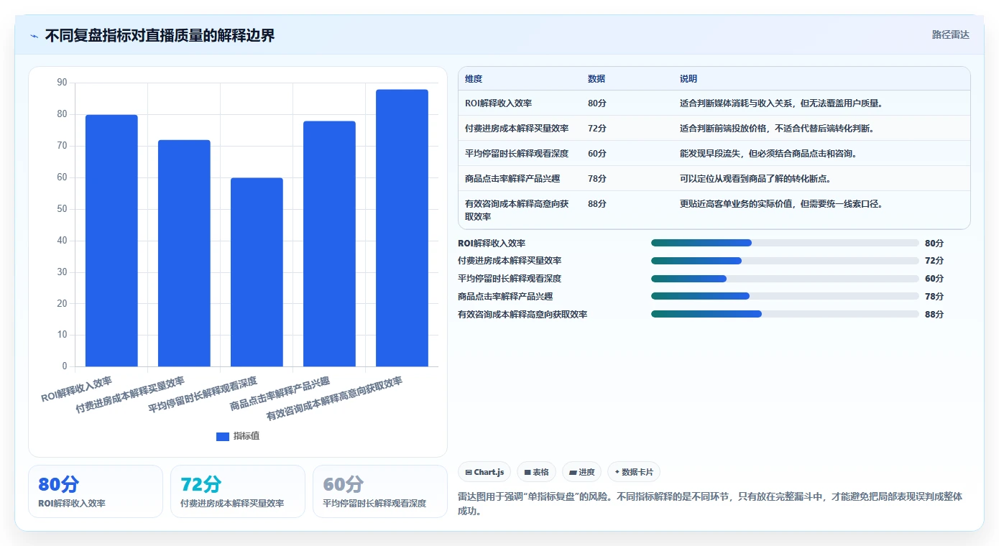The image size is (999, 546).
Task: Click the 指标值 legend label
Action: 247,436
